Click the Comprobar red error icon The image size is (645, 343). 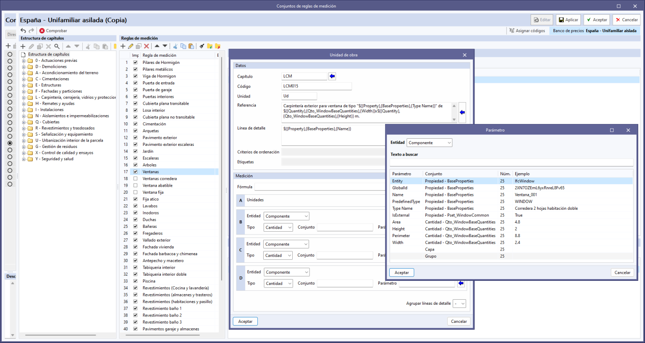click(42, 31)
